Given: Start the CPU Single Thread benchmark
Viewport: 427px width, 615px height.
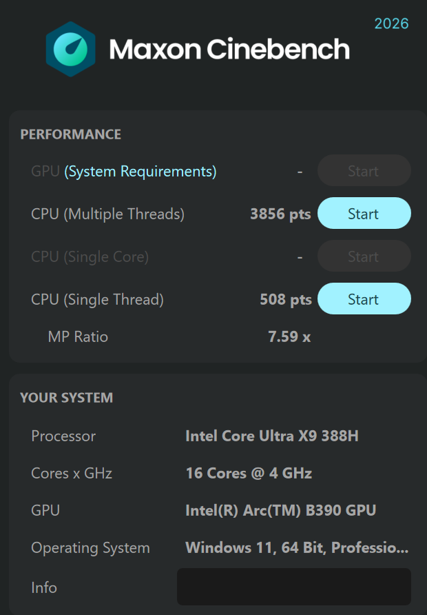Looking at the screenshot, I should click(364, 299).
